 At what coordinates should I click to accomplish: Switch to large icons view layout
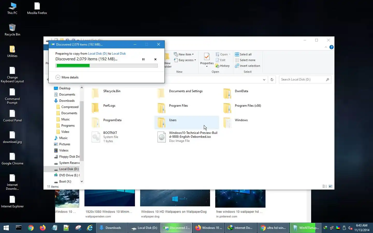tap(331, 186)
